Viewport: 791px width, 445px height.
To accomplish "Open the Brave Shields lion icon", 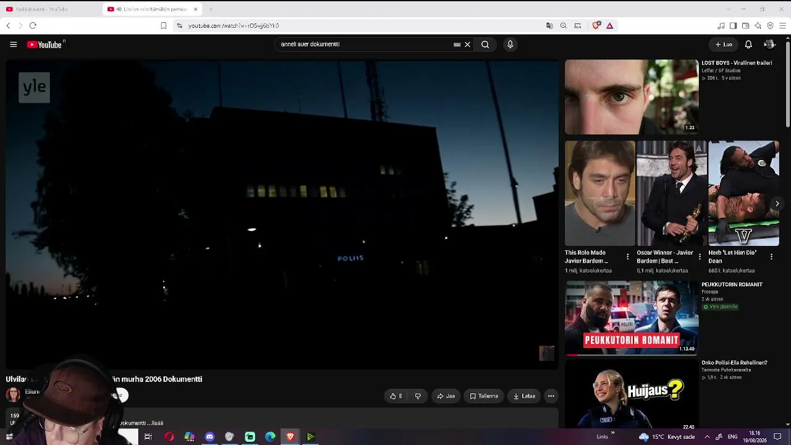I will 596,25.
